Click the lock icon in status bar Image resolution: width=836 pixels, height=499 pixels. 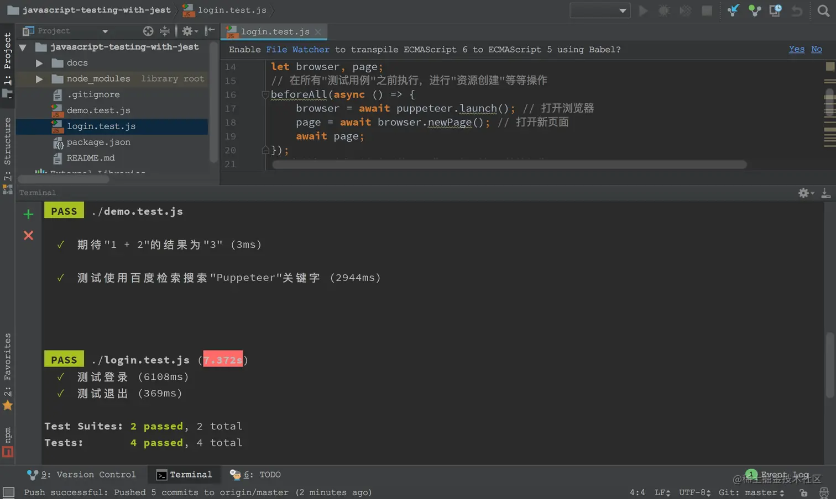[x=803, y=492]
